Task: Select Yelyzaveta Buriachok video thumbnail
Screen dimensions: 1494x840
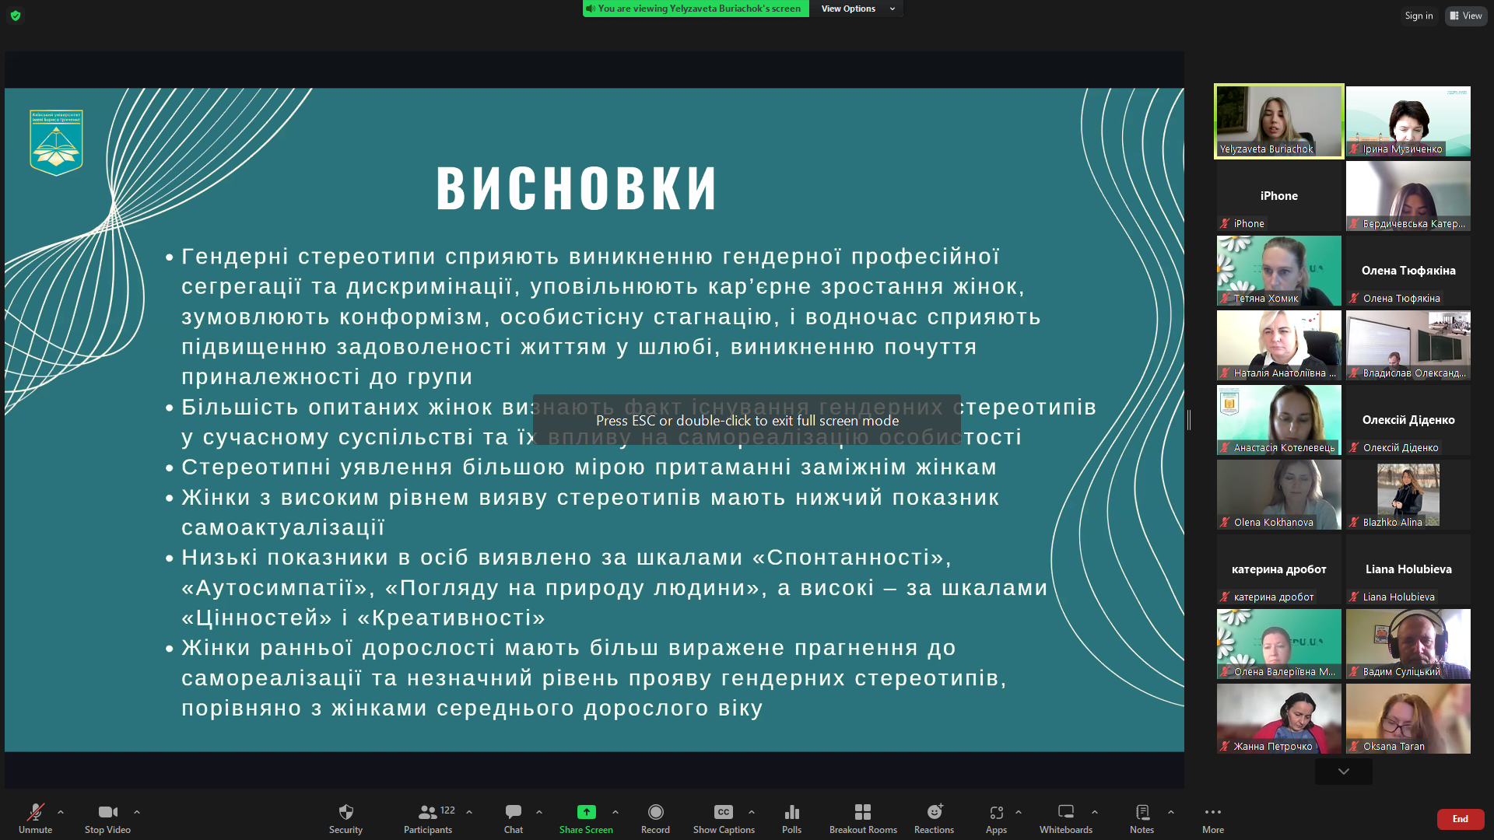Action: [x=1278, y=121]
